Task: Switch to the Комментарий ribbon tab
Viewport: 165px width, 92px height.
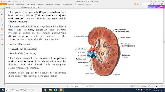Action: (x=20, y=4)
